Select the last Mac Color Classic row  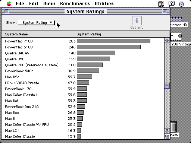pyautogui.click(x=83, y=136)
